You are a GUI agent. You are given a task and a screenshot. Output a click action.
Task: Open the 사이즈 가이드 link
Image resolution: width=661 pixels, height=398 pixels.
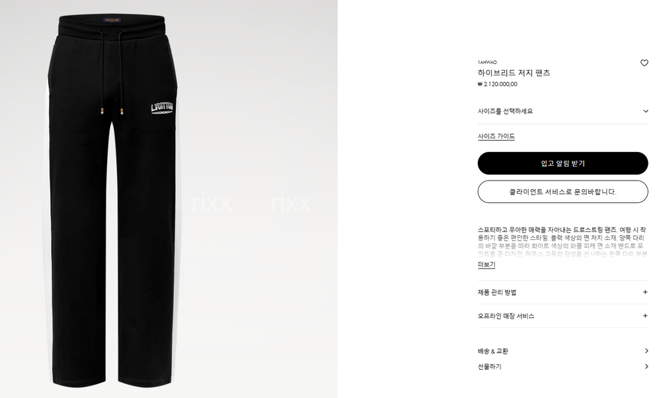496,136
